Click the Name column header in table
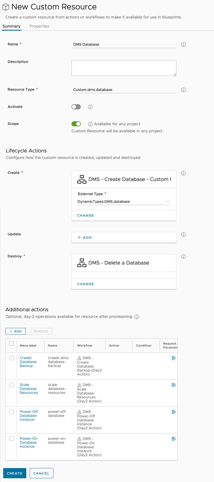The height and width of the screenshot is (482, 214). pyautogui.click(x=53, y=345)
